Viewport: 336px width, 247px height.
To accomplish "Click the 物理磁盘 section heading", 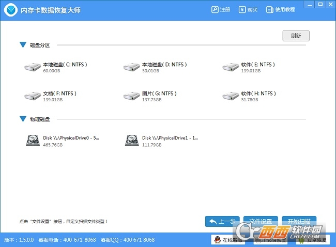I will click(40, 119).
